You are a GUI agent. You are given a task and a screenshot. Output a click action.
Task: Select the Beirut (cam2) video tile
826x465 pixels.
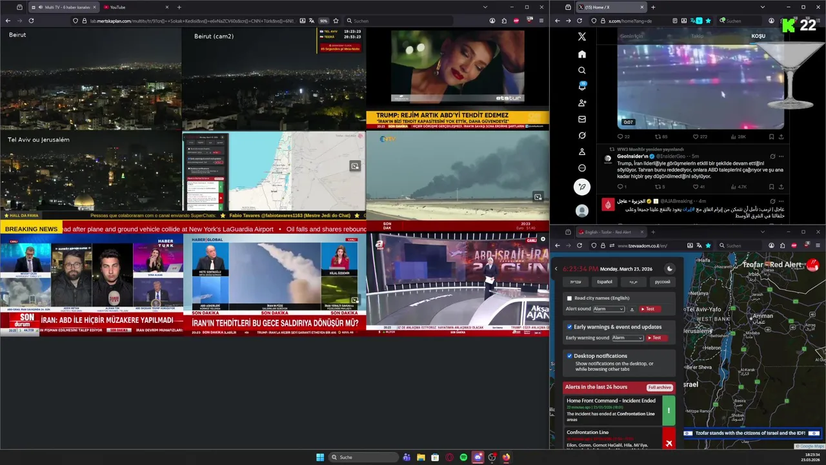click(x=274, y=79)
